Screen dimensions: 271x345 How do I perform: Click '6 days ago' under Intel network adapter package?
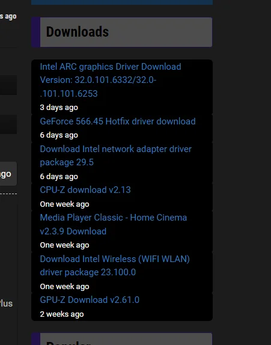click(59, 177)
